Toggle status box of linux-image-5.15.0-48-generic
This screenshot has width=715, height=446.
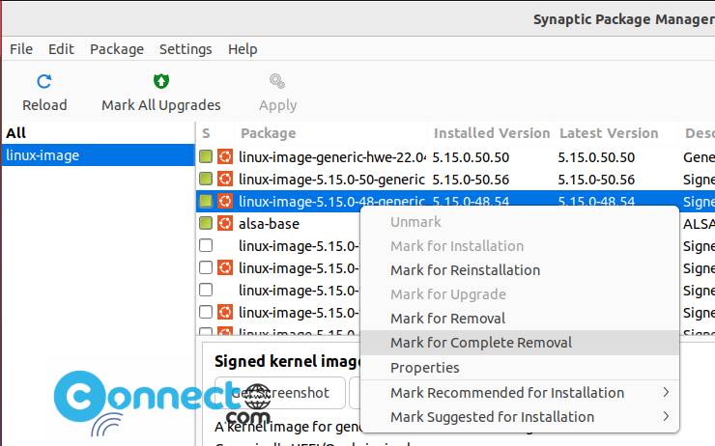(x=206, y=201)
